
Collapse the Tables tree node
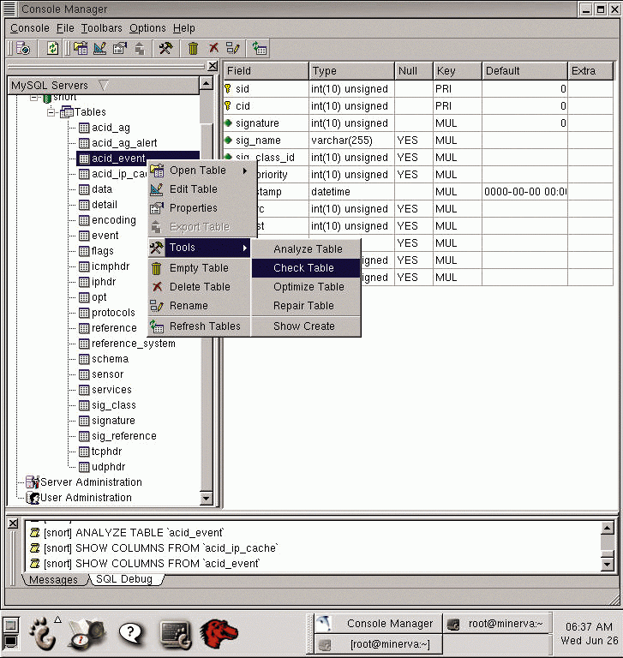51,112
